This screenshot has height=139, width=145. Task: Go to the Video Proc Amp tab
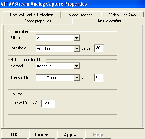(x=123, y=15)
